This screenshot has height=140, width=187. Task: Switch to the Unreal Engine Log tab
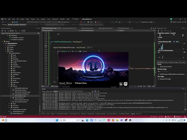[74, 114]
